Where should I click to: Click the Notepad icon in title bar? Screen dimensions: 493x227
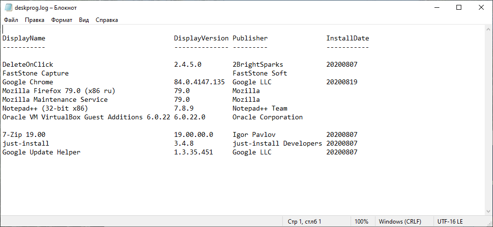pos(8,7)
